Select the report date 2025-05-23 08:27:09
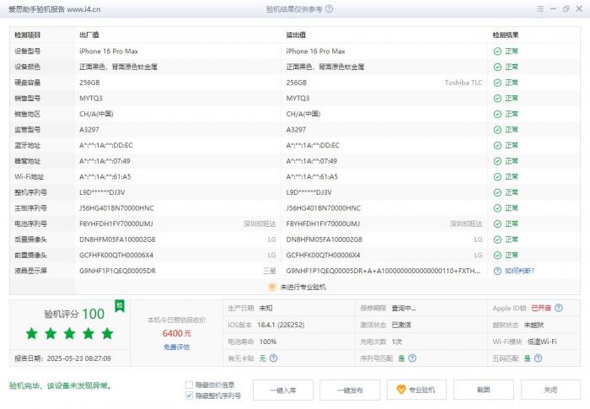 (79, 358)
